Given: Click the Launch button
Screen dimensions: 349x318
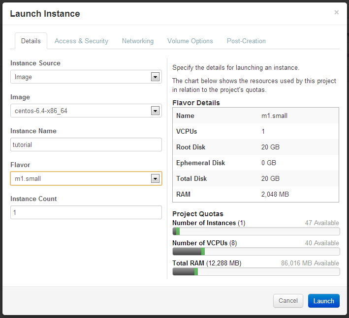Looking at the screenshot, I should click(324, 301).
